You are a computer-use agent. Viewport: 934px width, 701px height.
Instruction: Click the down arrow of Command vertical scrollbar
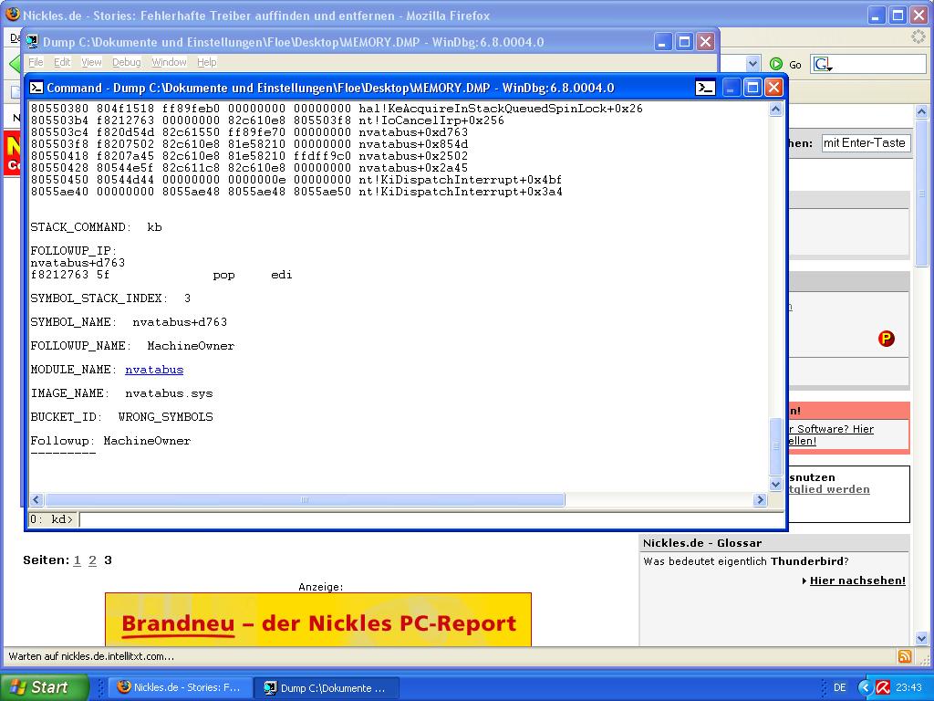click(x=775, y=485)
